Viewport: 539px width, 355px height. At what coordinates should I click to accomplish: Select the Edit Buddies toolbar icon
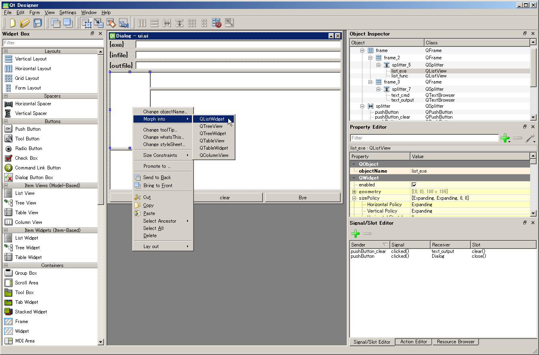point(112,23)
